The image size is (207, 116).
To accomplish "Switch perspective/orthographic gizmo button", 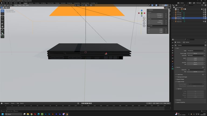I will [x=144, y=26].
